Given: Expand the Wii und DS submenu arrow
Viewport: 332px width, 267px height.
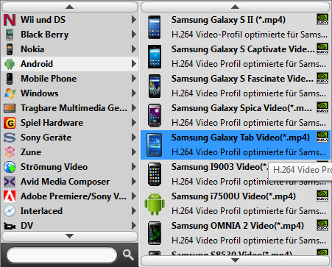Looking at the screenshot, I should tap(133, 20).
